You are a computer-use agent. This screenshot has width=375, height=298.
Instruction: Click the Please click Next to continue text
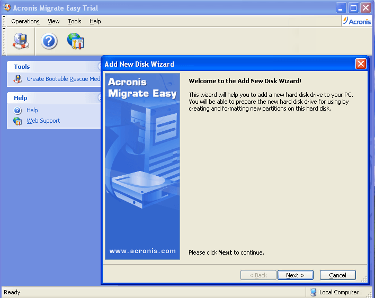(x=226, y=252)
